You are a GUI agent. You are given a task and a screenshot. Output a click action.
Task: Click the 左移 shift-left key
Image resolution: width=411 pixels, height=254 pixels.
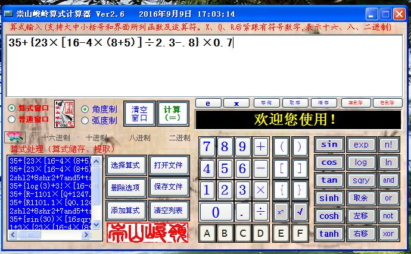tap(361, 216)
